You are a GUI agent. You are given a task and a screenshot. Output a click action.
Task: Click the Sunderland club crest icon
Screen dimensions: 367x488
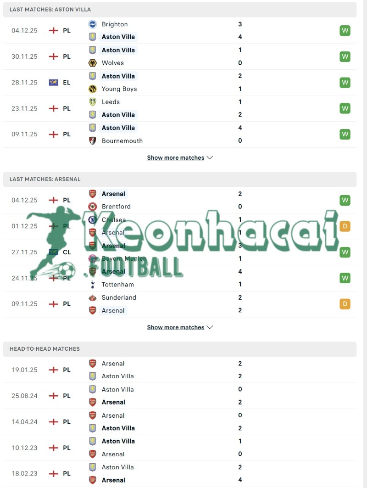click(93, 297)
